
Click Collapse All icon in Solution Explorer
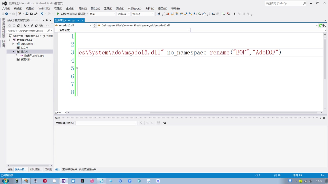click(x=36, y=26)
